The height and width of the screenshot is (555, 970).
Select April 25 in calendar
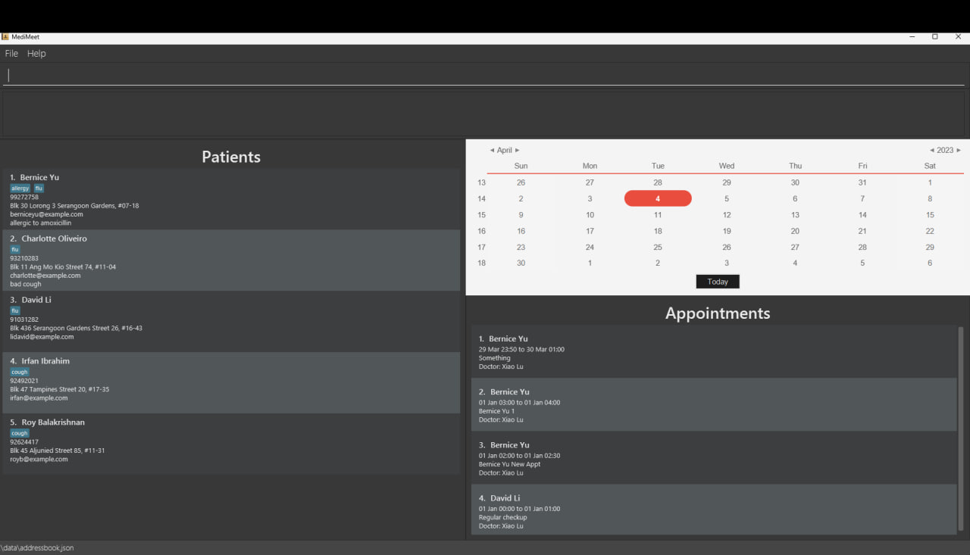[658, 247]
